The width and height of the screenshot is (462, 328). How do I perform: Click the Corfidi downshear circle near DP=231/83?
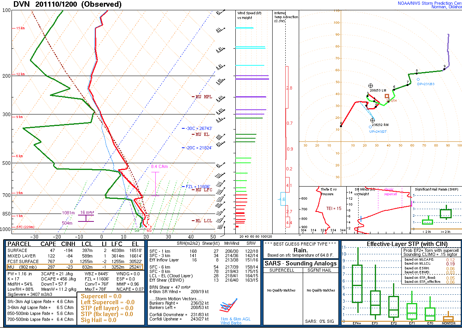[x=418, y=80]
